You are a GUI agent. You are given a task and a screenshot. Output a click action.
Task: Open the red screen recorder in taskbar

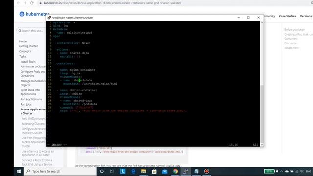(x=206, y=171)
